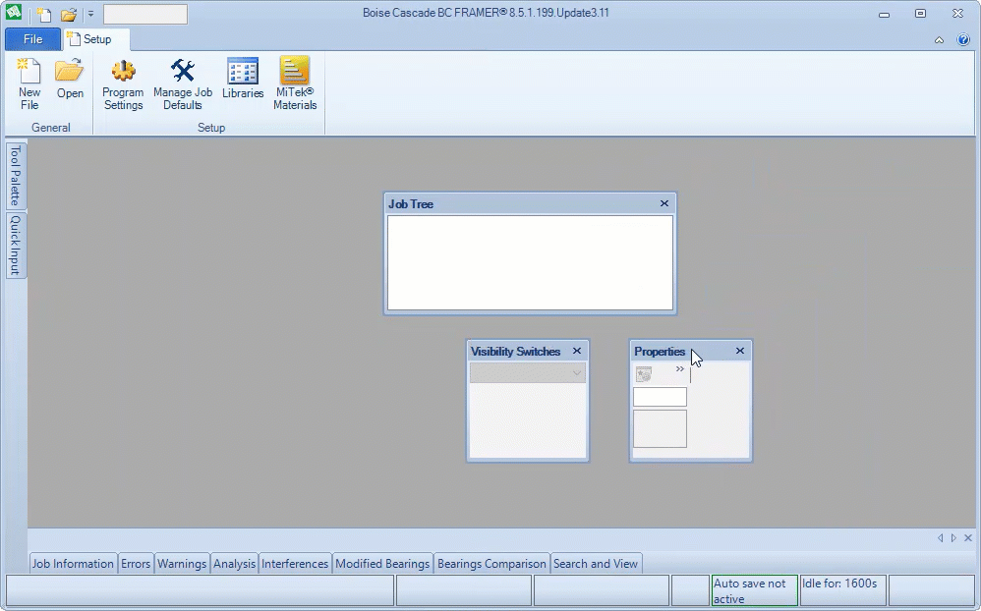Open Program Settings
The width and height of the screenshot is (981, 611).
[123, 84]
